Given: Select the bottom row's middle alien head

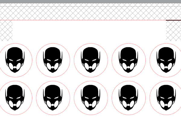Looking at the screenshot, I should (x=91, y=98).
